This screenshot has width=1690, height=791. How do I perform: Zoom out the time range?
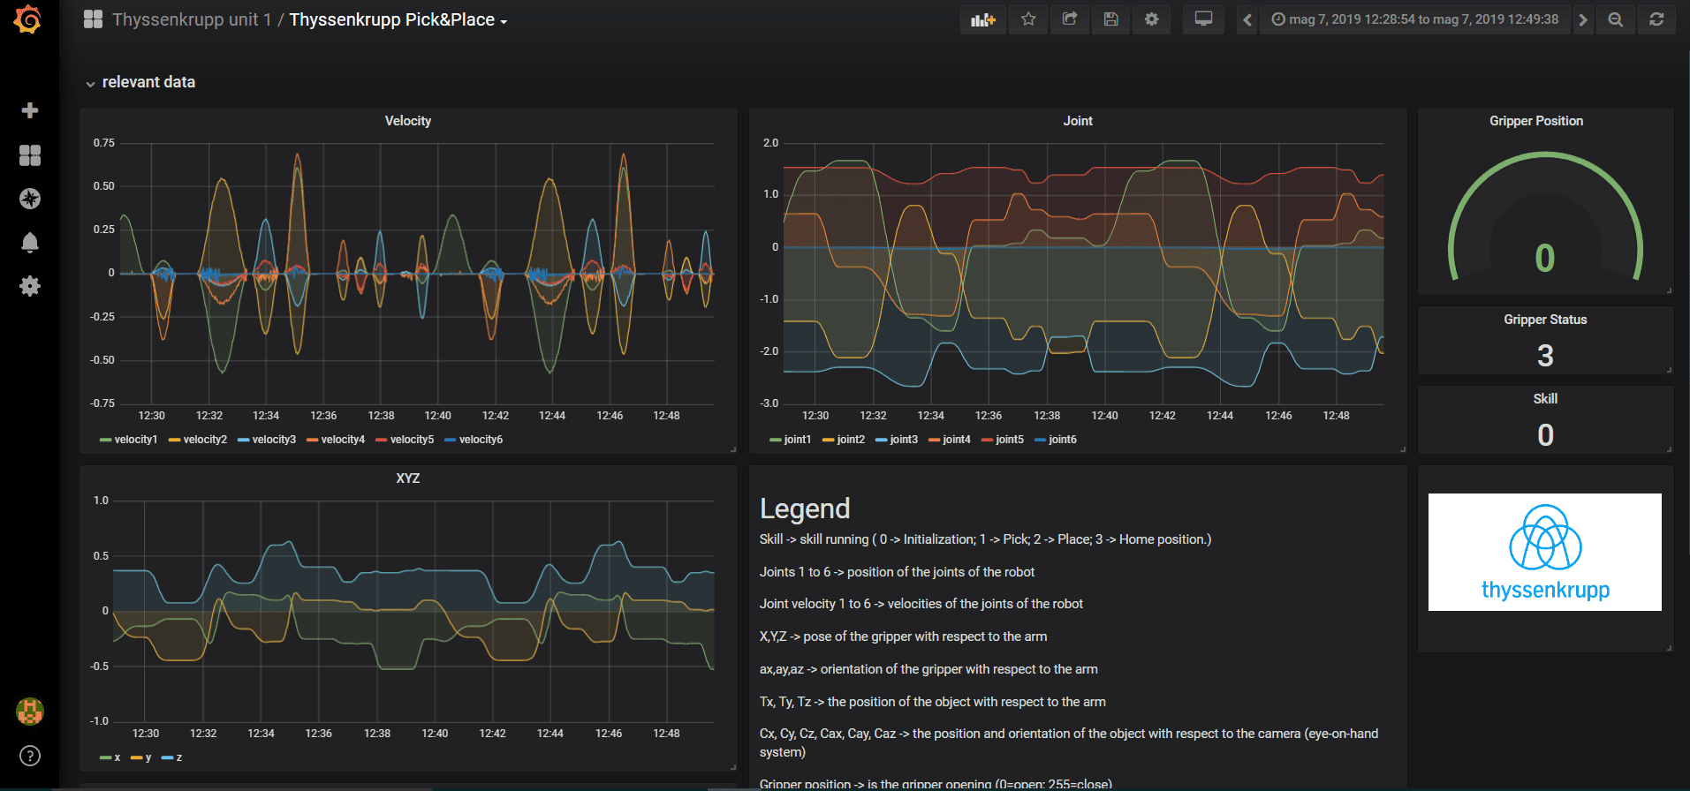pos(1616,19)
